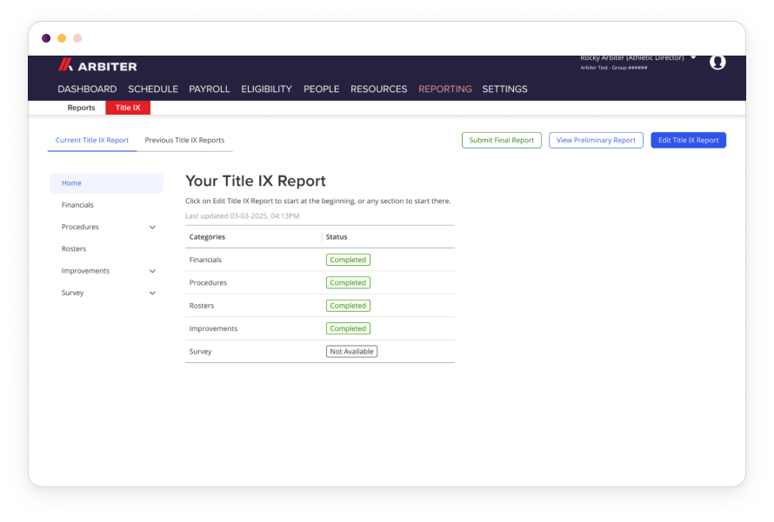This screenshot has width=774, height=522.
Task: Expand the Survey sidebar section
Action: tap(152, 294)
